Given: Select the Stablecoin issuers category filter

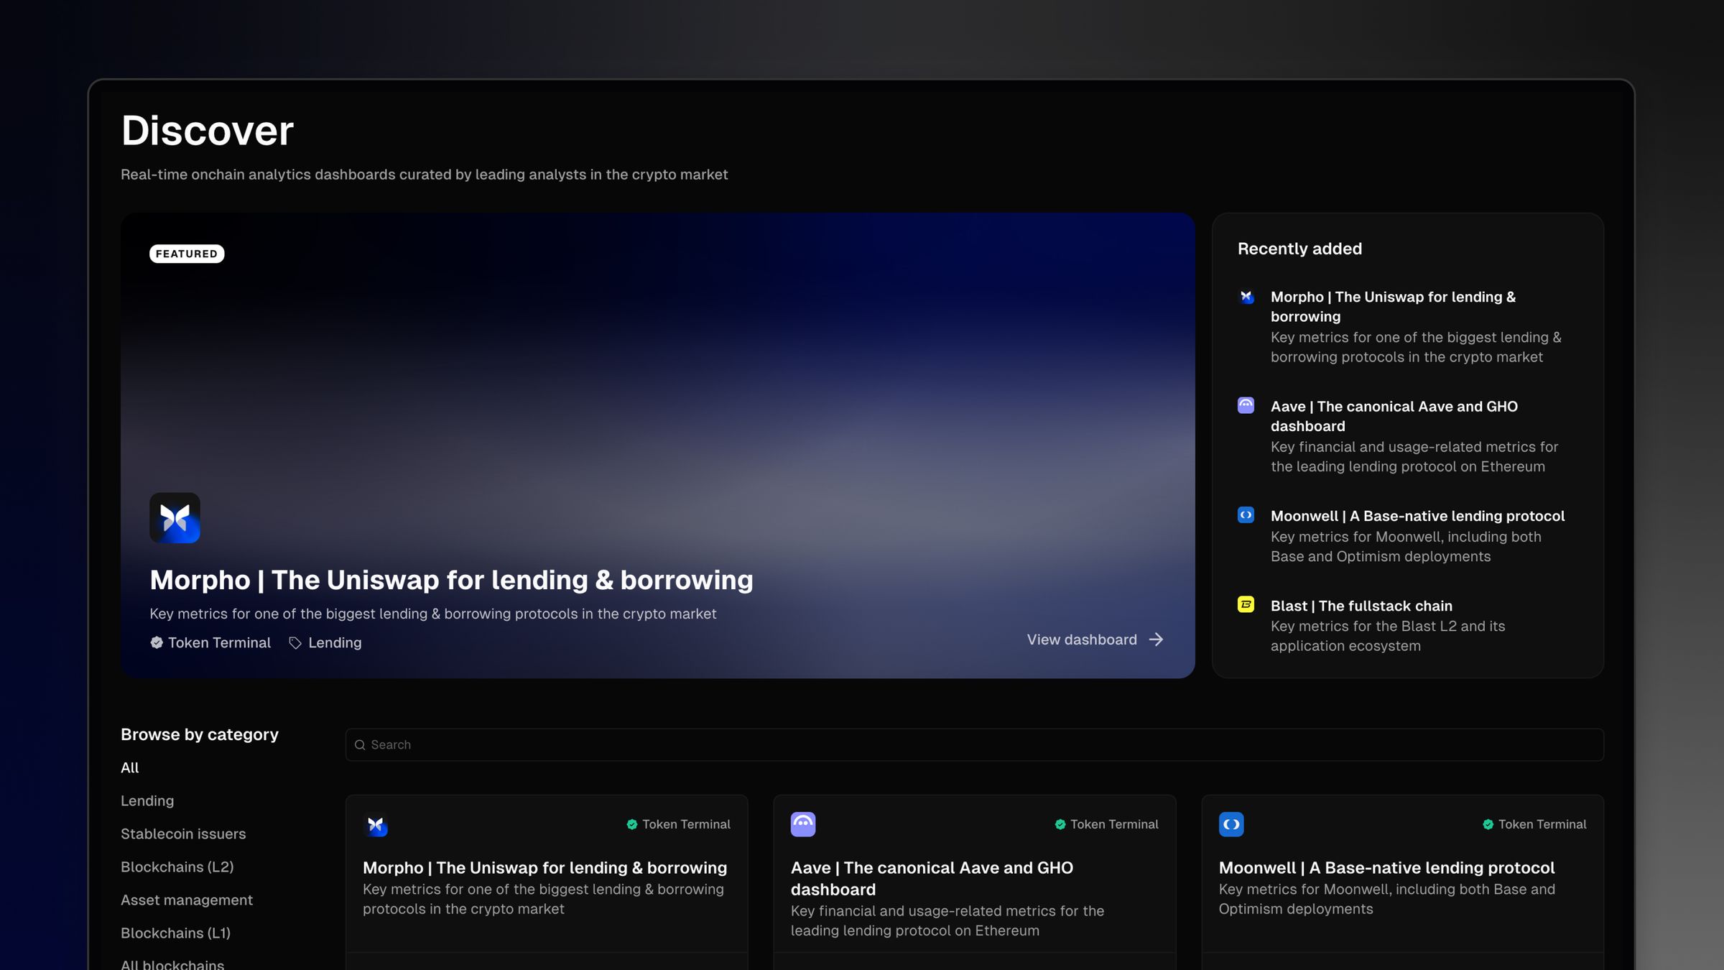Looking at the screenshot, I should coord(183,833).
